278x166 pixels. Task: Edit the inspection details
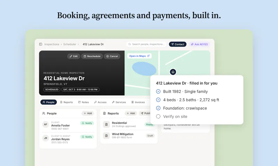click(x=74, y=56)
